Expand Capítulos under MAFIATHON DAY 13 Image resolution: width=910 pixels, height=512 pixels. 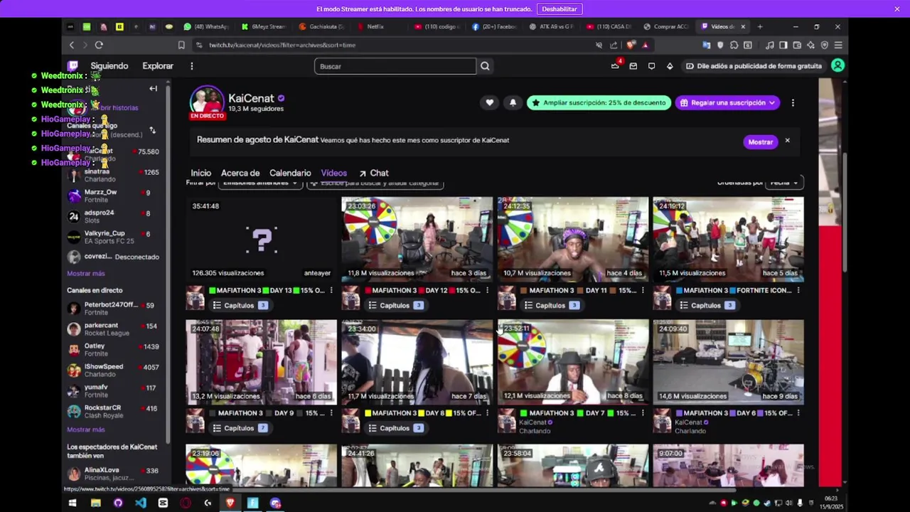click(240, 305)
